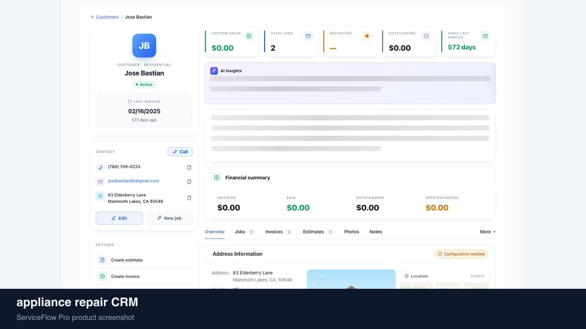Click the AI Insights lightning icon
Screen dimensions: 586x329
pyautogui.click(x=214, y=71)
